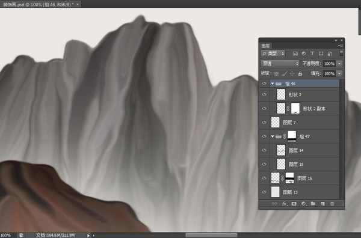Filter layers by pixel layer icon

pyautogui.click(x=295, y=53)
